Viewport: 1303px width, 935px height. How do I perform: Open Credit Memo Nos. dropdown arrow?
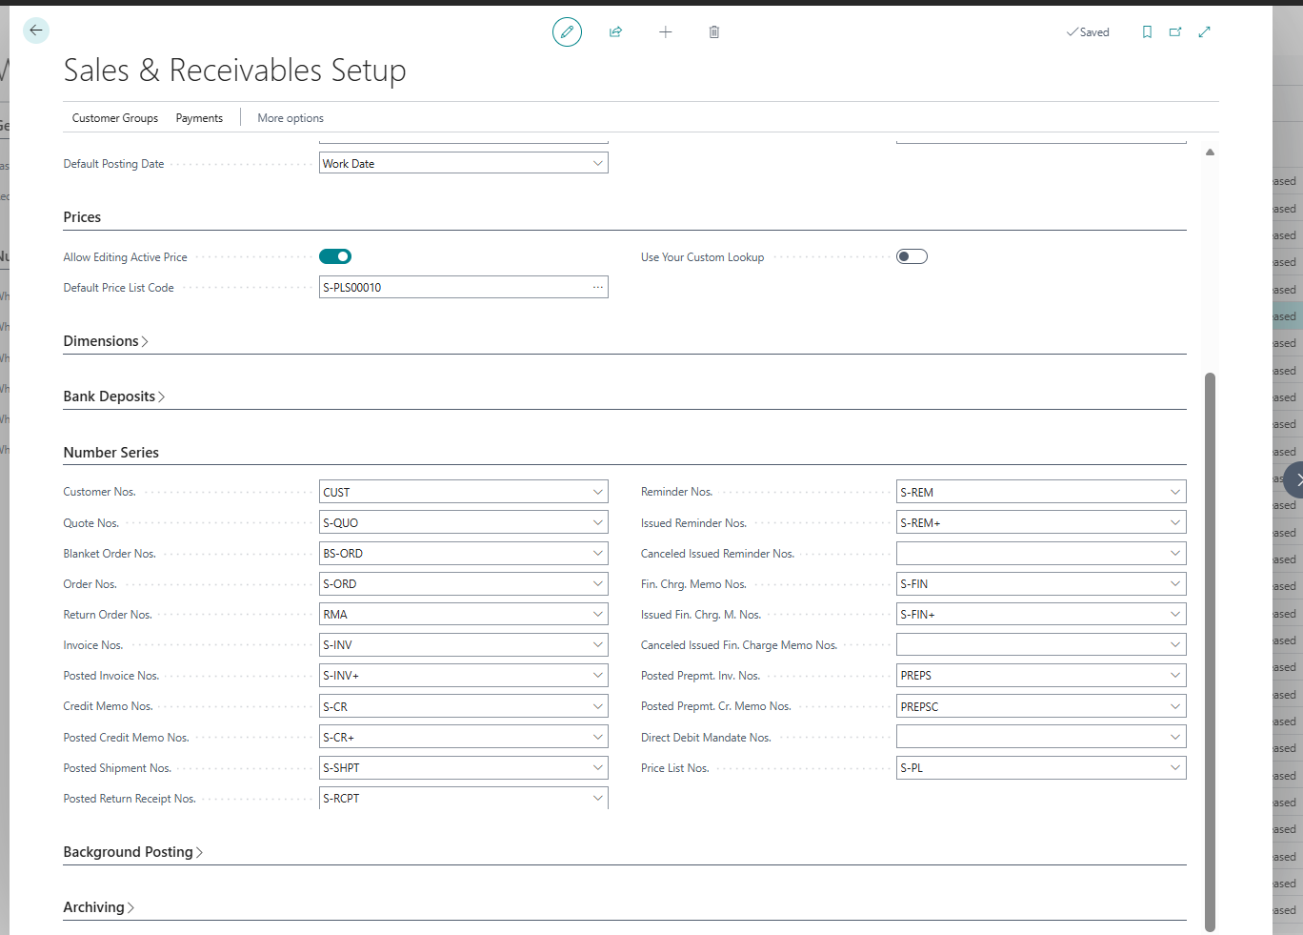598,706
